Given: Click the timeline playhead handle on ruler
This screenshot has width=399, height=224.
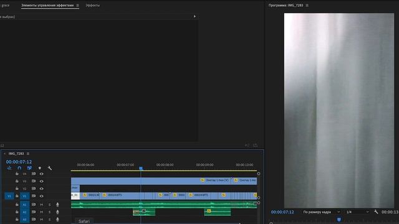Looking at the screenshot, I should pos(141,168).
